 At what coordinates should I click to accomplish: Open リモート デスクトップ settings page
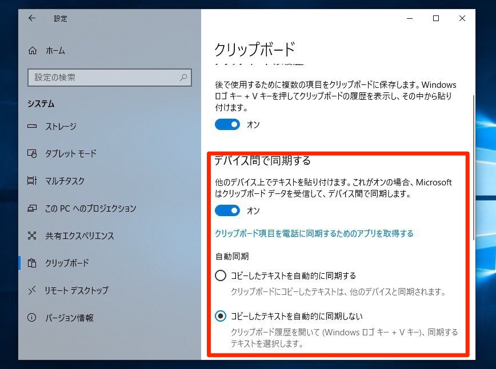point(77,290)
